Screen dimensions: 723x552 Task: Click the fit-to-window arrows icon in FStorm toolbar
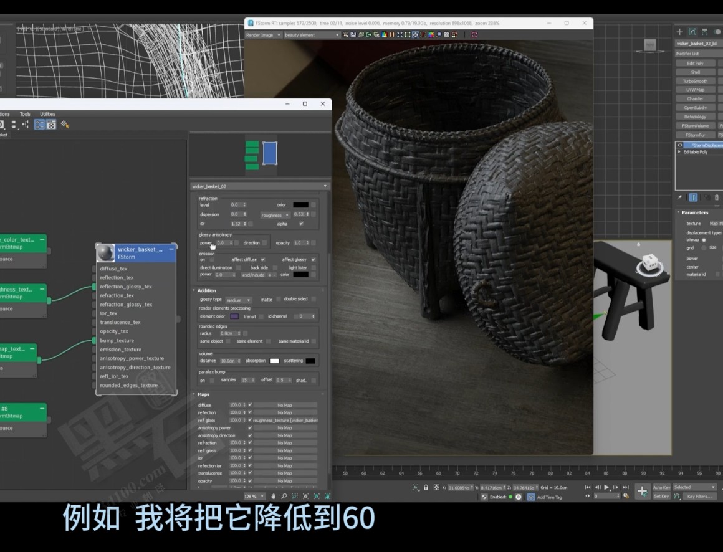click(400, 34)
